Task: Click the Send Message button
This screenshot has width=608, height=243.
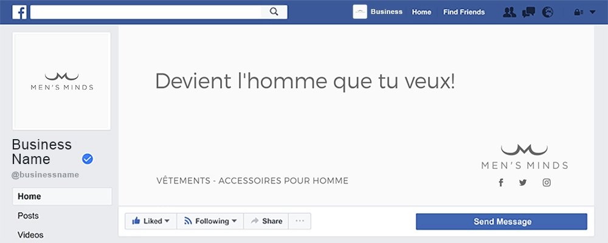Action: 502,222
